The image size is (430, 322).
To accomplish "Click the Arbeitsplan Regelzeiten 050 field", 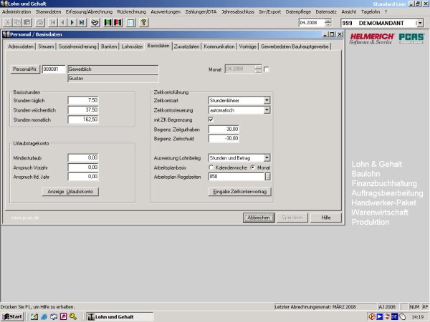I will coord(236,177).
